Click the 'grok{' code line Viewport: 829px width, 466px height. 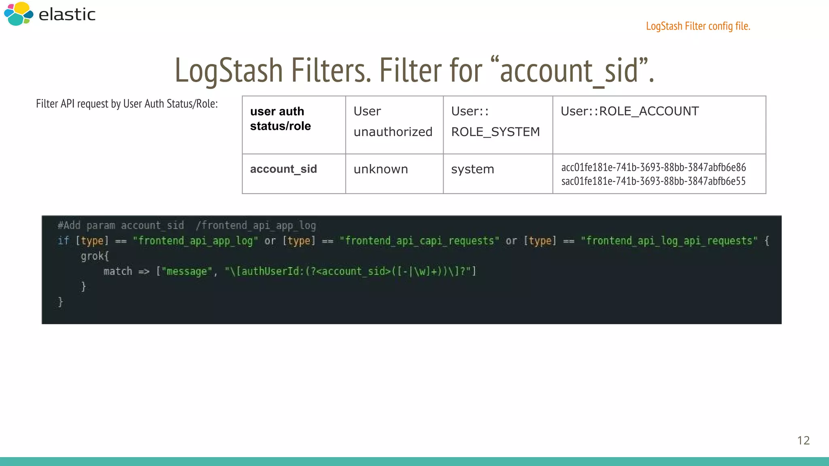pos(95,256)
